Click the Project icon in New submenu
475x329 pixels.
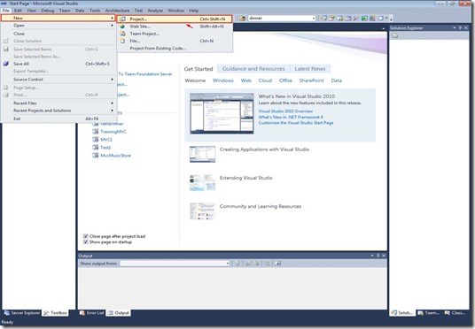(122, 19)
